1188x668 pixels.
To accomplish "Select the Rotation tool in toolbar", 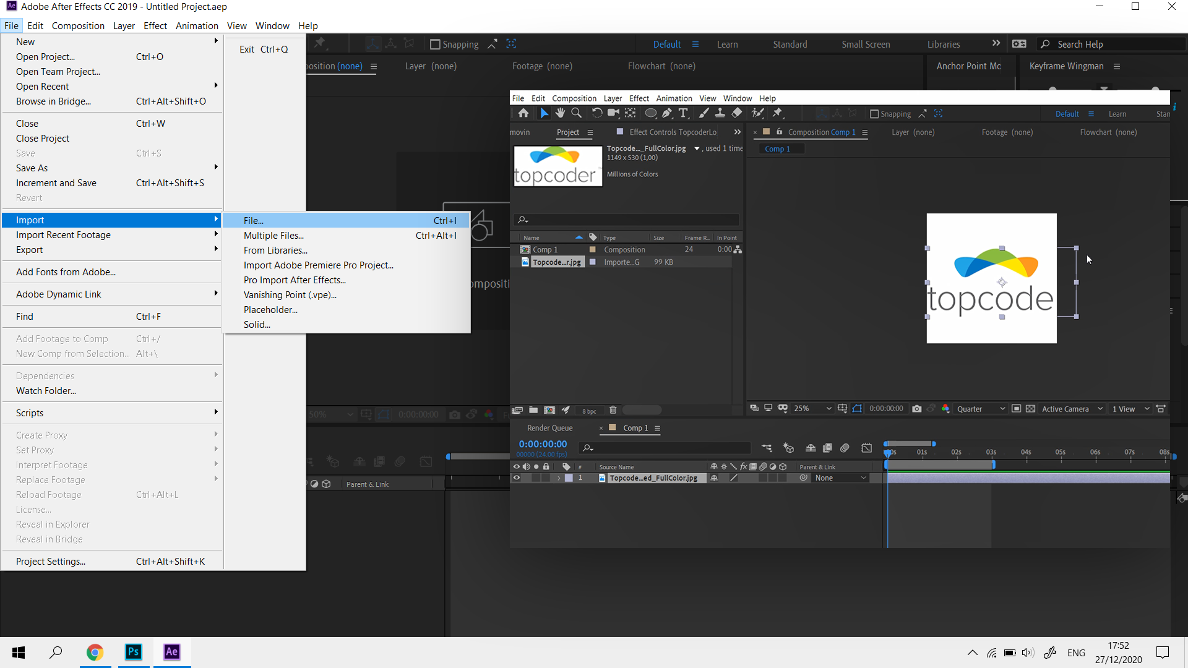I will tap(593, 113).
